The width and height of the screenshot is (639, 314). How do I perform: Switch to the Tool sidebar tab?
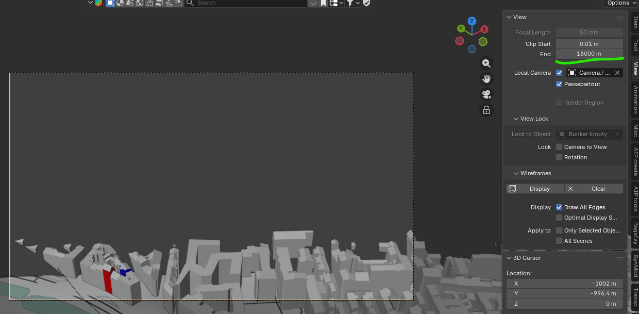[635, 45]
